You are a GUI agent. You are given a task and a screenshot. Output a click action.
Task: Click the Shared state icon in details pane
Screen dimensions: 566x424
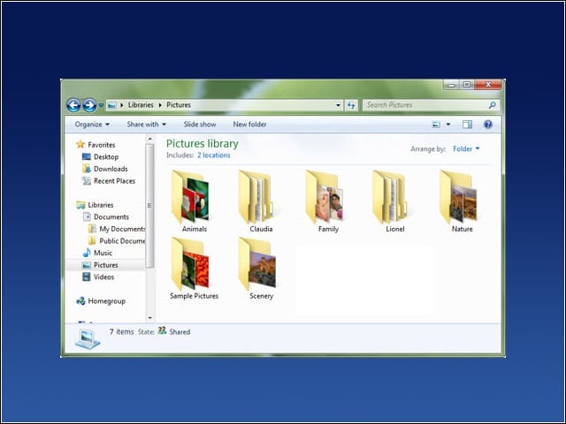tap(163, 330)
